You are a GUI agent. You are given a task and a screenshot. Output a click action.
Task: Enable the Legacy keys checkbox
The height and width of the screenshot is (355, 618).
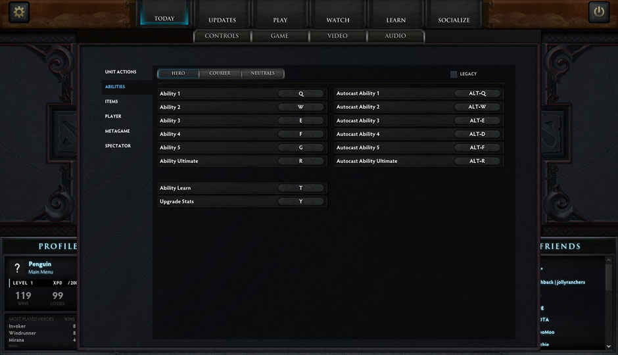pyautogui.click(x=454, y=74)
